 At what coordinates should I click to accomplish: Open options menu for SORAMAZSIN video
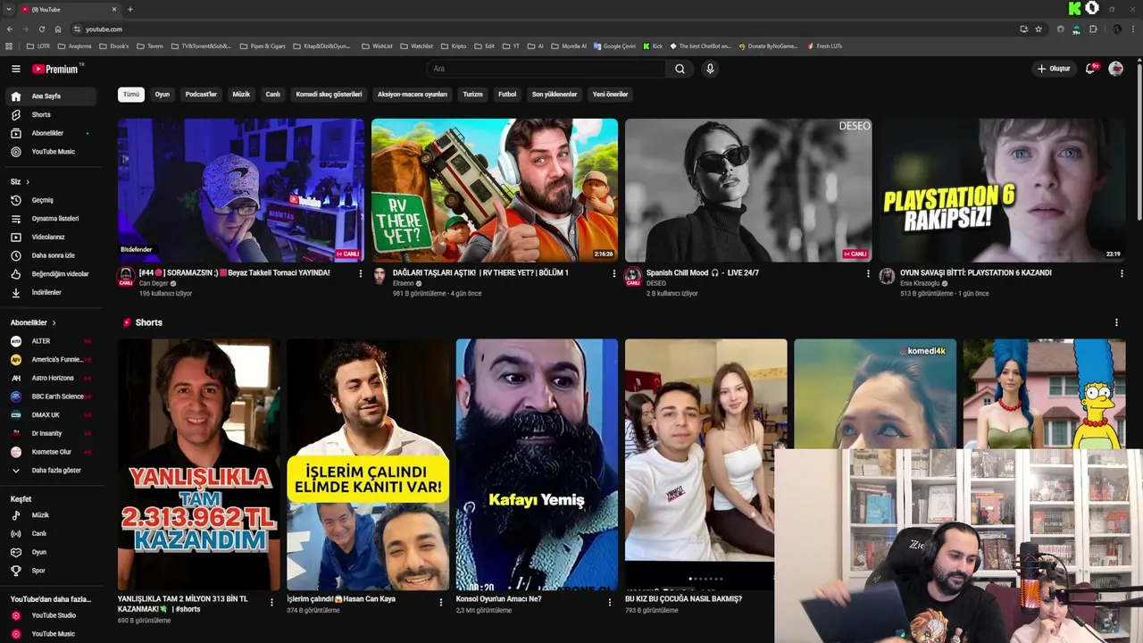pos(361,273)
